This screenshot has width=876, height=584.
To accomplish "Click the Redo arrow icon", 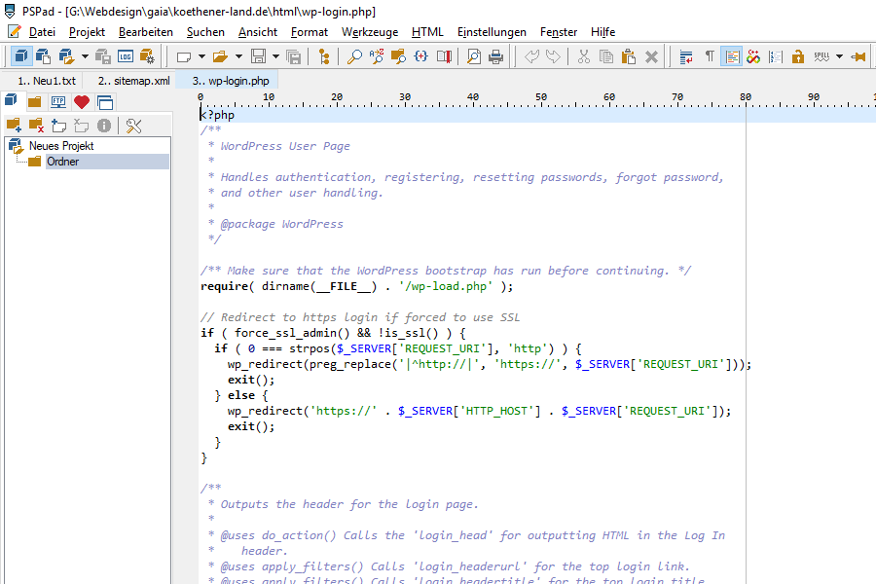I will (x=553, y=56).
